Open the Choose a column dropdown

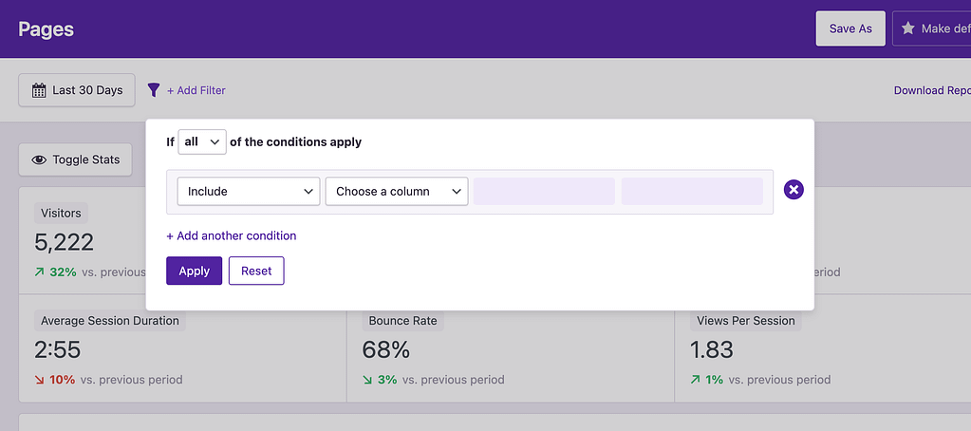(x=397, y=191)
